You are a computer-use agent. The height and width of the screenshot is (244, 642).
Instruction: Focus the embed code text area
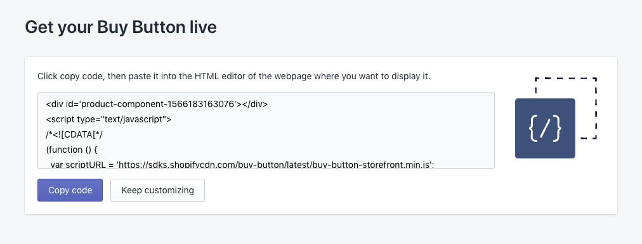266,131
